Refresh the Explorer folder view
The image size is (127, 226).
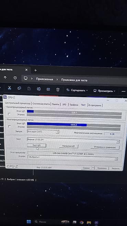[x=15, y=78]
